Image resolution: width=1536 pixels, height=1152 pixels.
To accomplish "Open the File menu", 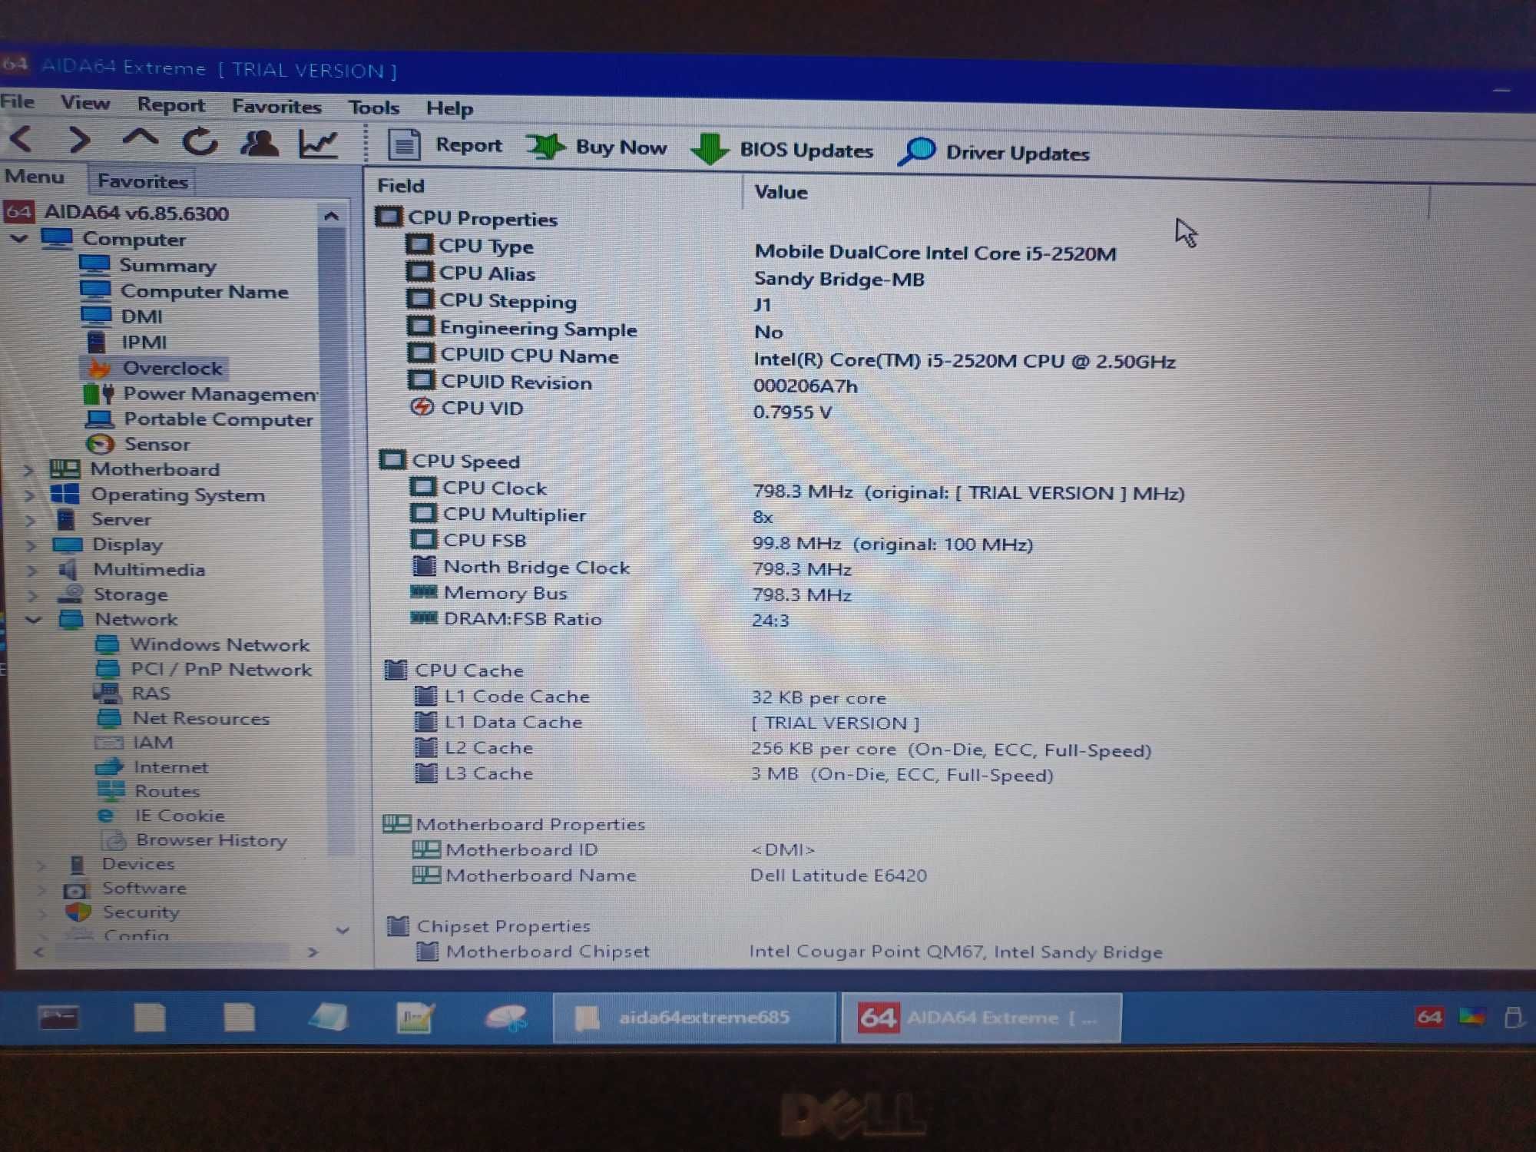I will point(18,101).
